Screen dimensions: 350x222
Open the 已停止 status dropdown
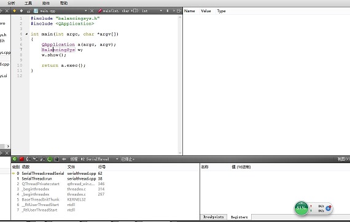(x=128, y=159)
